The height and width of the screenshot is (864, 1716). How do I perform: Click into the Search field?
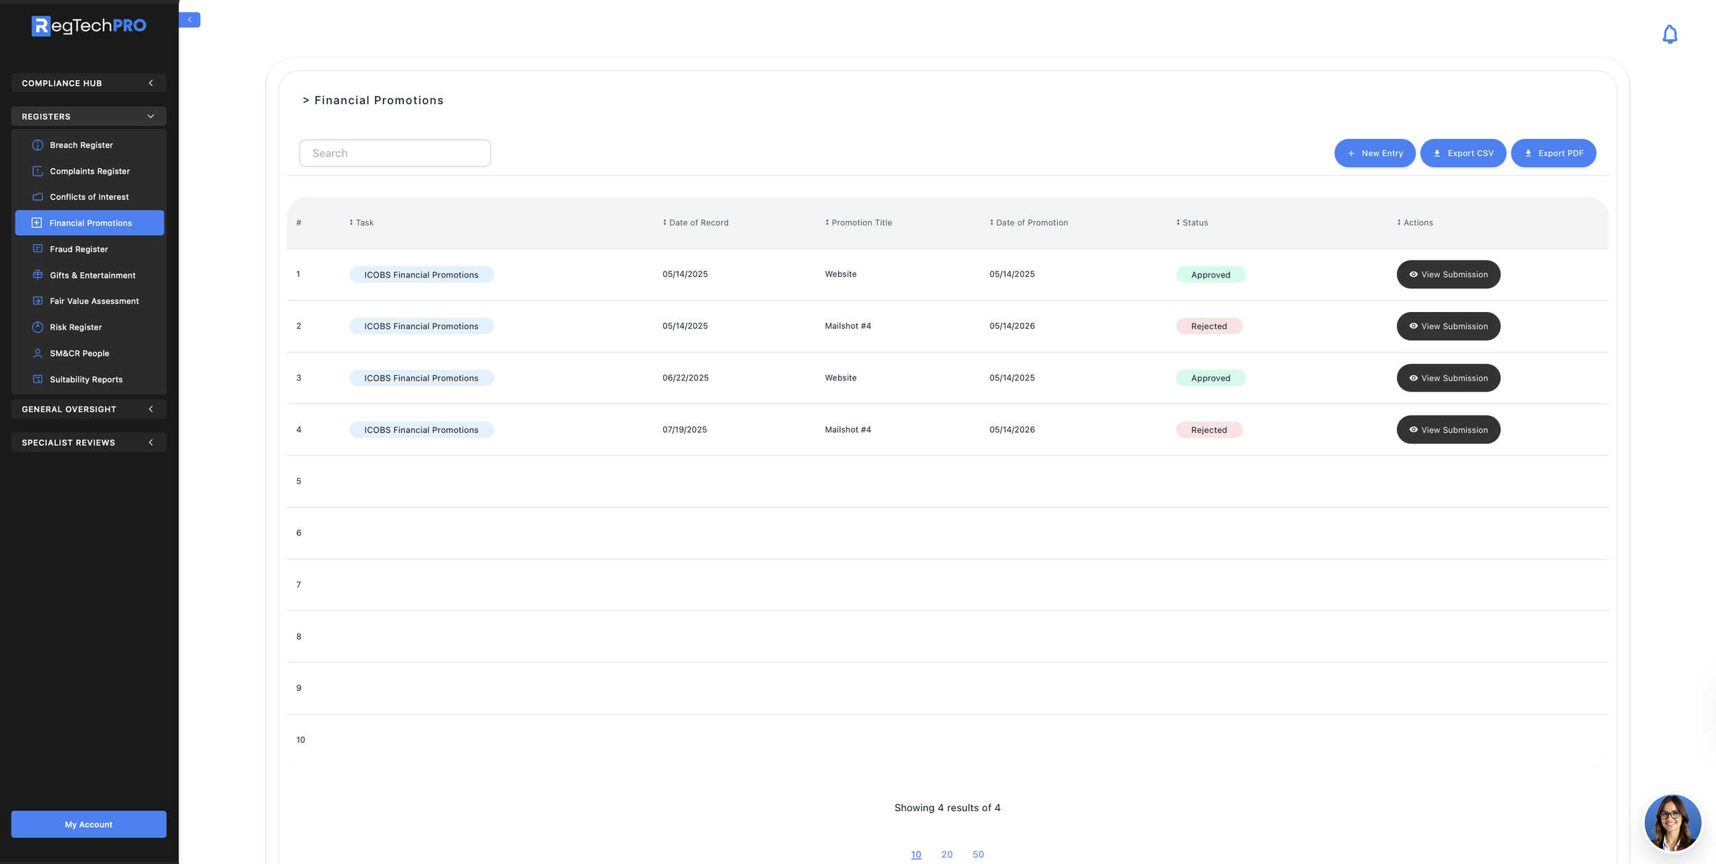coord(395,154)
